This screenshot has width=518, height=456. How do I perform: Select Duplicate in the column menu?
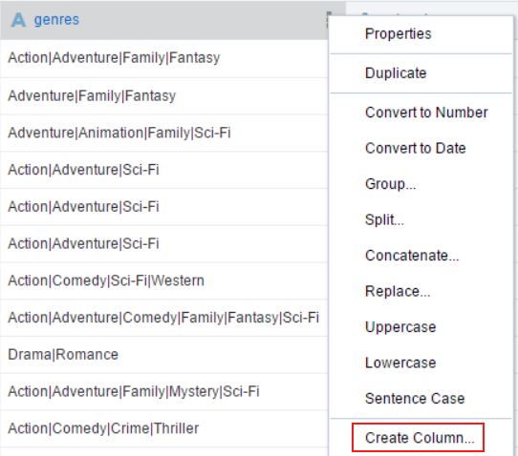(x=396, y=73)
